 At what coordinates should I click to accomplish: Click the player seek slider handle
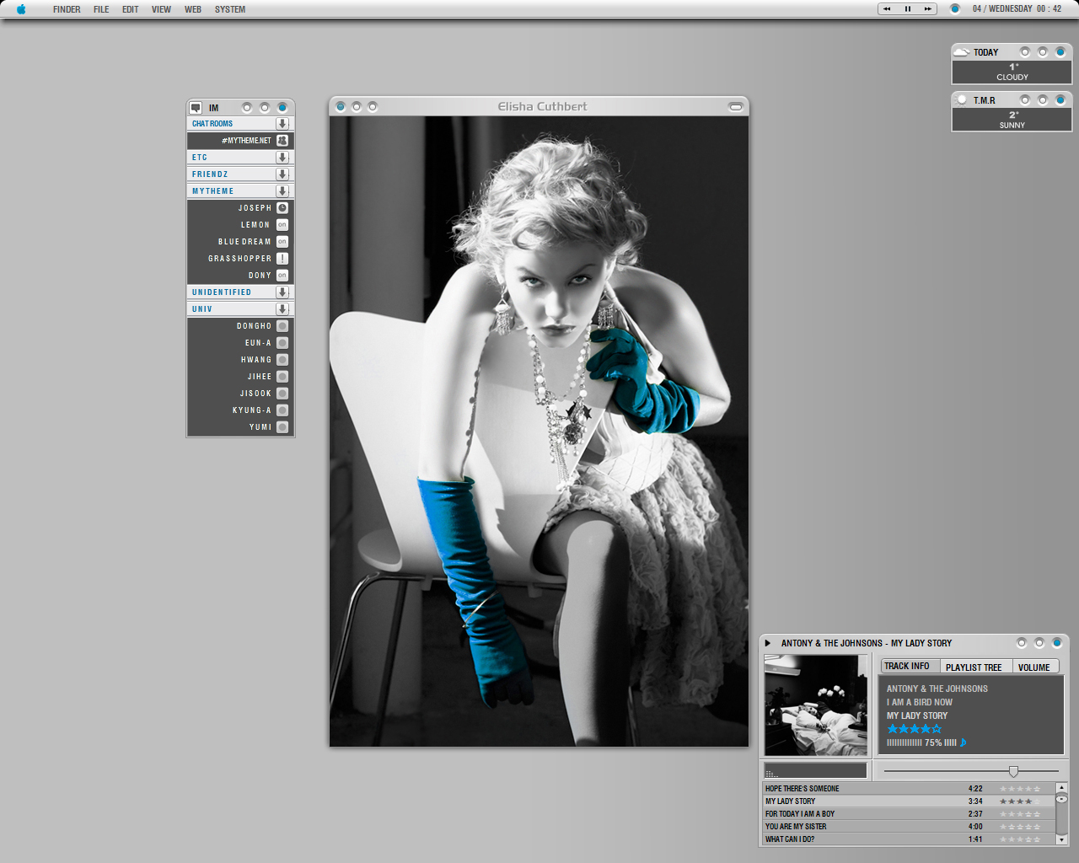1013,771
